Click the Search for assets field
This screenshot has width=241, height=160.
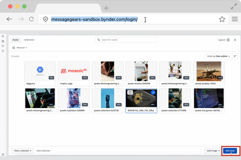[126, 40]
